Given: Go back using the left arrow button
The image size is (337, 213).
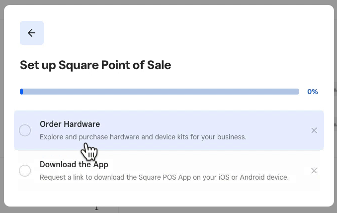Looking at the screenshot, I should coord(32,33).
